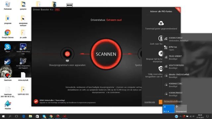Click the network icon in system tray

click(190, 116)
